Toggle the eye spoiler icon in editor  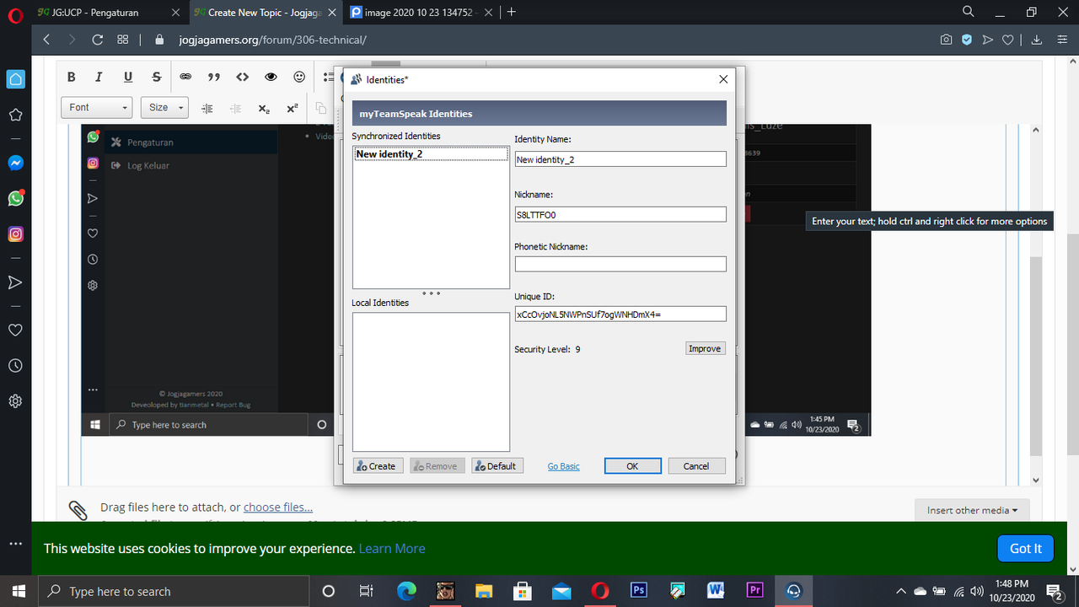coord(271,77)
